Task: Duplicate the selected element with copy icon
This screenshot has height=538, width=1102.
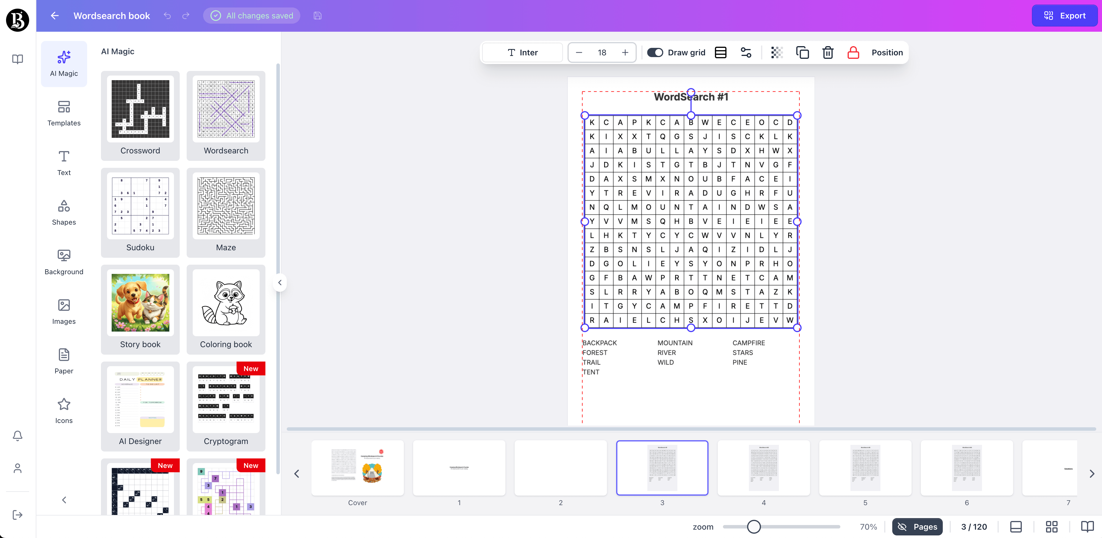Action: pyautogui.click(x=803, y=52)
